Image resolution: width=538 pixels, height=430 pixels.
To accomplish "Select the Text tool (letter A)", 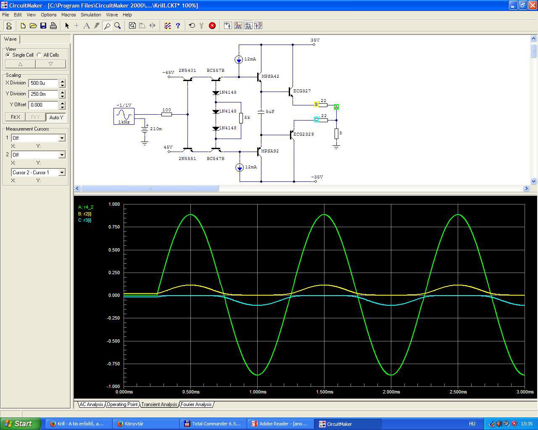I will point(87,26).
